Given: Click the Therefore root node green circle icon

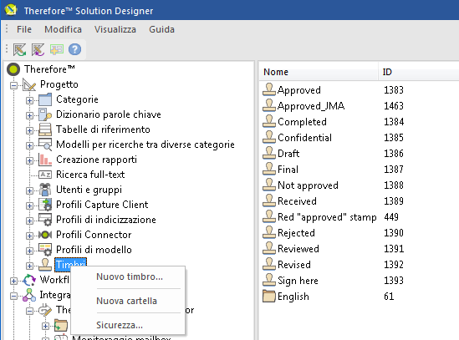Looking at the screenshot, I should point(13,69).
